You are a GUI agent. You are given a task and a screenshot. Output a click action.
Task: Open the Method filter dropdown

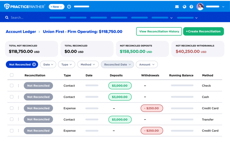(88, 64)
